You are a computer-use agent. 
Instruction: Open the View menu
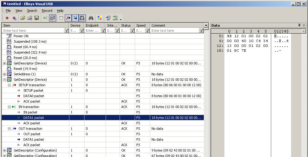(x=19, y=11)
